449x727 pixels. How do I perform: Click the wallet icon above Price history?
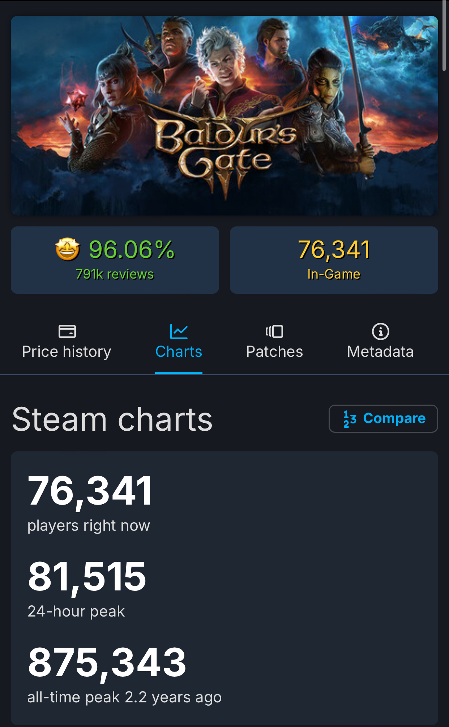click(67, 331)
